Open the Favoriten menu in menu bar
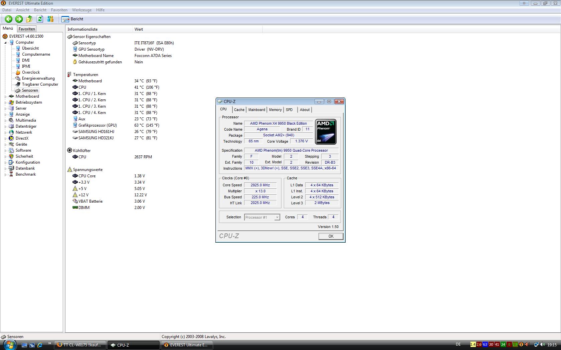The height and width of the screenshot is (350, 561). [59, 10]
